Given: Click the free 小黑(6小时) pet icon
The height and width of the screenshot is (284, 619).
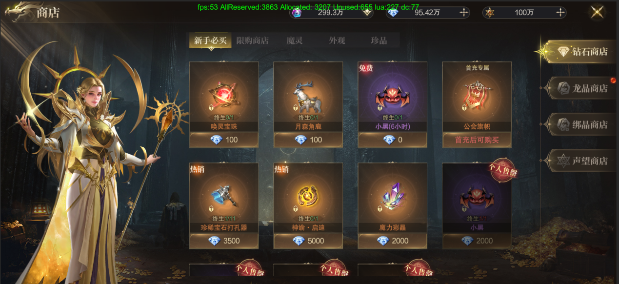Looking at the screenshot, I should point(392,94).
